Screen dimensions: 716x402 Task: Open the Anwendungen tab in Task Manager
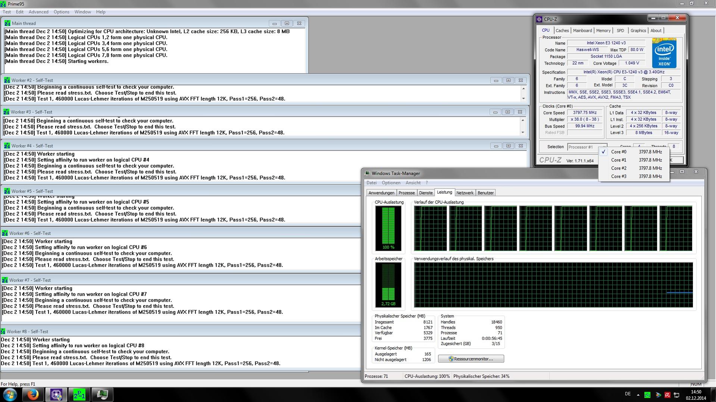click(381, 193)
